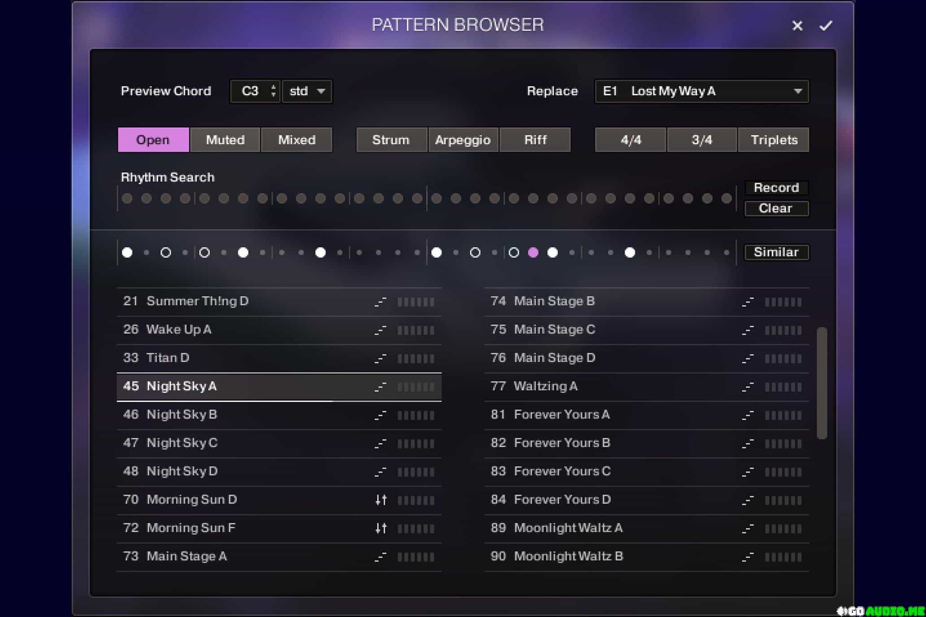Viewport: 926px width, 617px height.
Task: Click strum direction icon for Morning Sun F
Action: tap(380, 528)
